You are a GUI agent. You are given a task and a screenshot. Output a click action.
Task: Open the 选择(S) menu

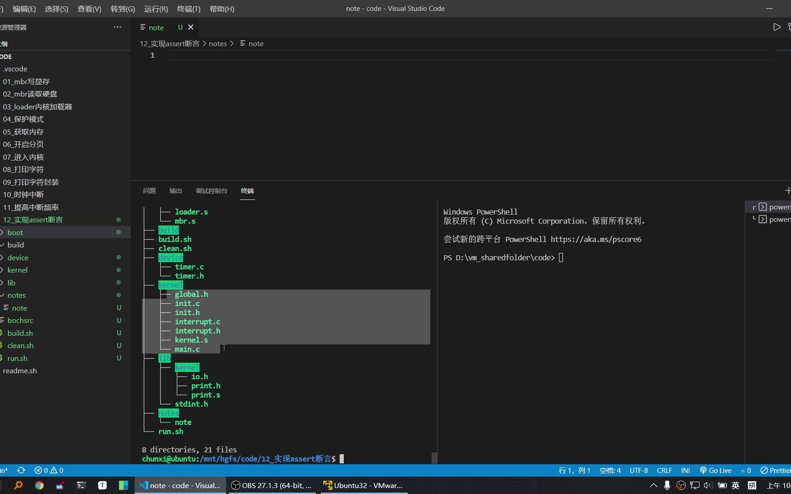pos(57,9)
